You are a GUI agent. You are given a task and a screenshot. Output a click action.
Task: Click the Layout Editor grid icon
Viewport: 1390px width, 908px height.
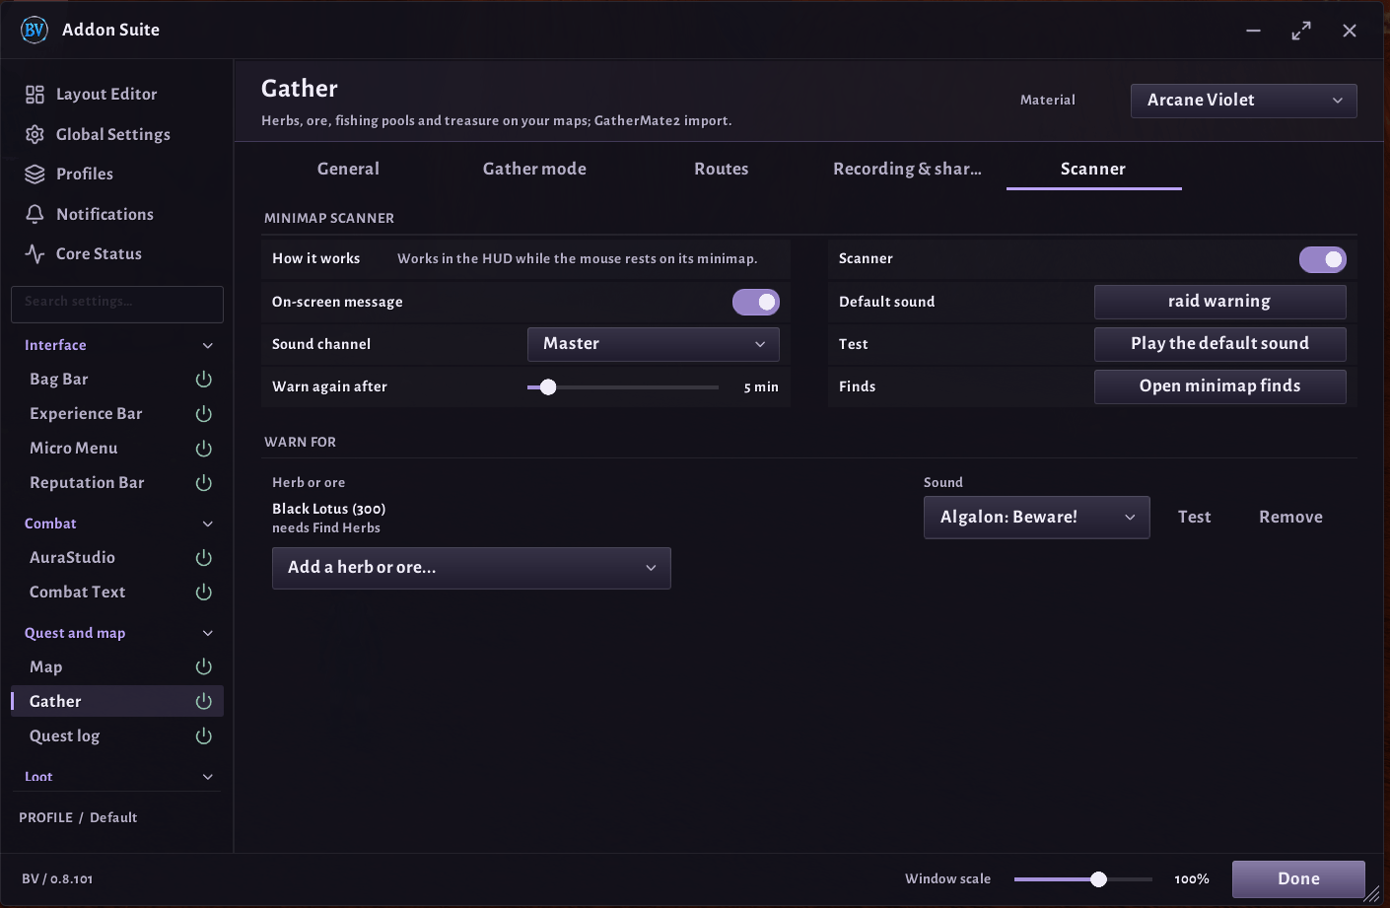35,95
